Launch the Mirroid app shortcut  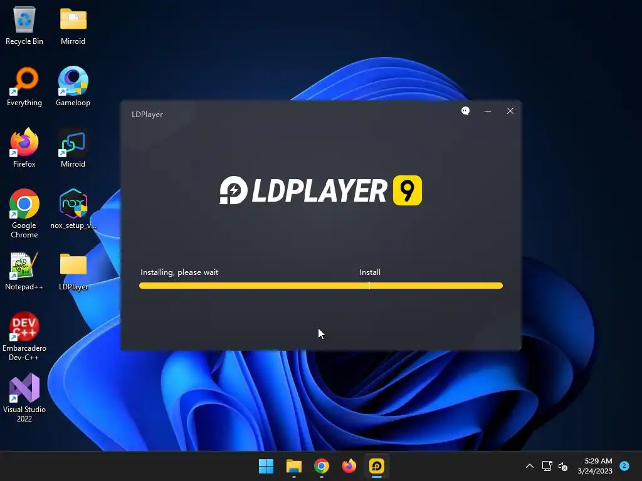[73, 148]
